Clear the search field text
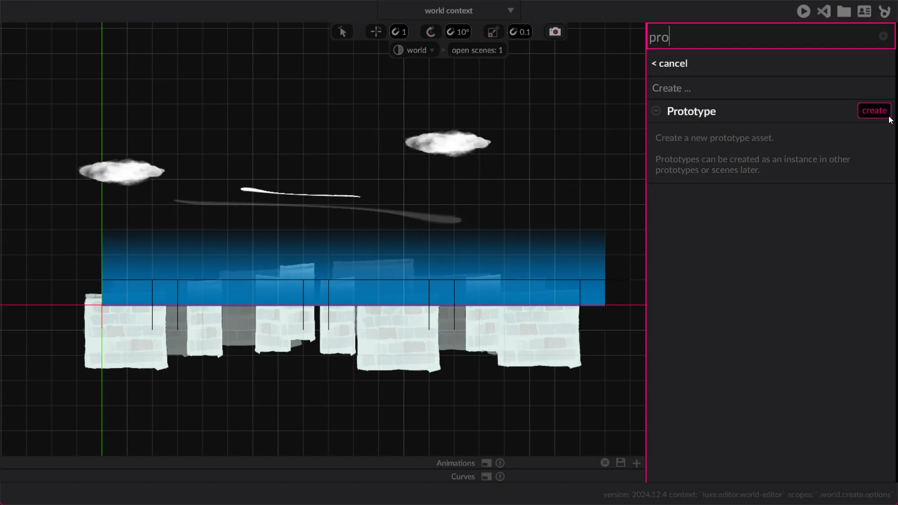The width and height of the screenshot is (898, 505). point(883,36)
